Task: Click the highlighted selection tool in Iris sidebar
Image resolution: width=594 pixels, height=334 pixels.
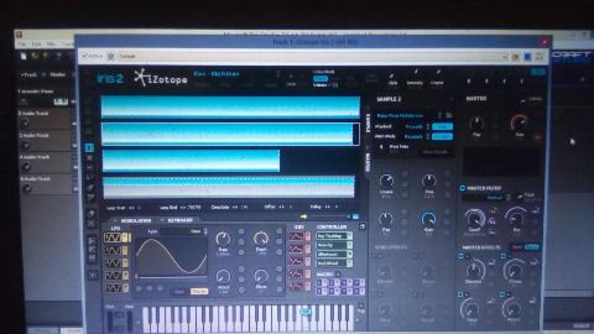Action: (x=89, y=148)
